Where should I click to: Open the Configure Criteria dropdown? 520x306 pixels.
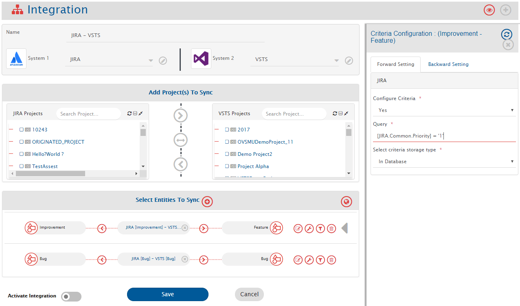pyautogui.click(x=444, y=110)
